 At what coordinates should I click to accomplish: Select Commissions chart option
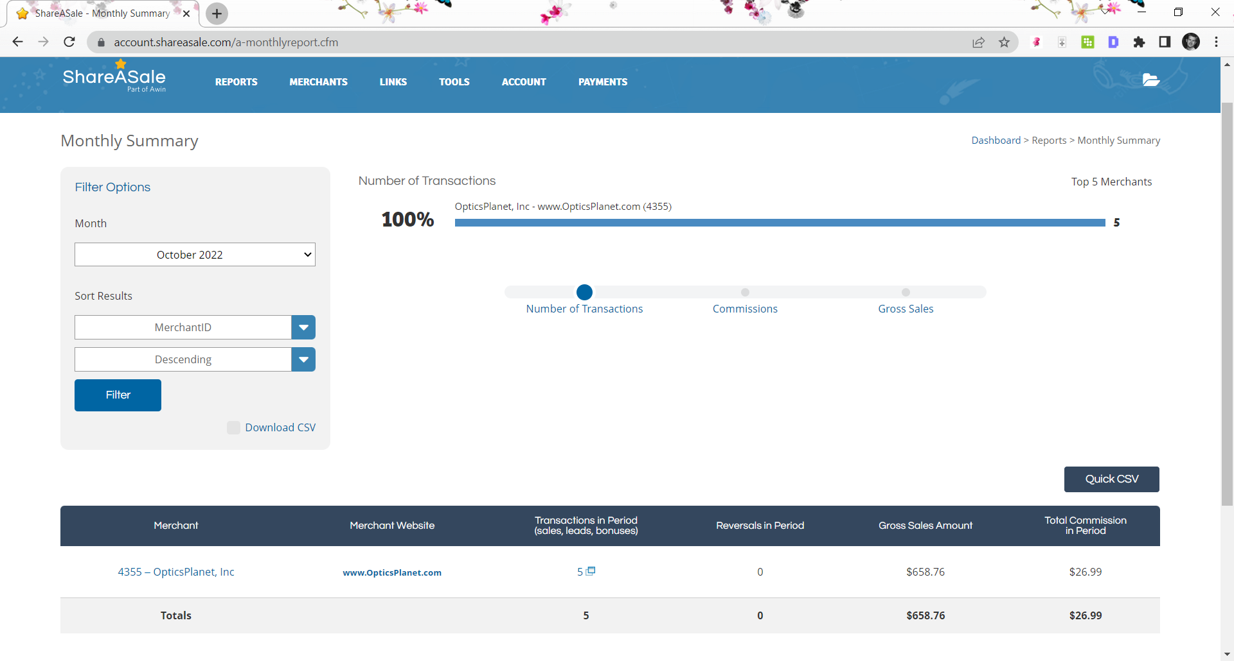tap(745, 292)
